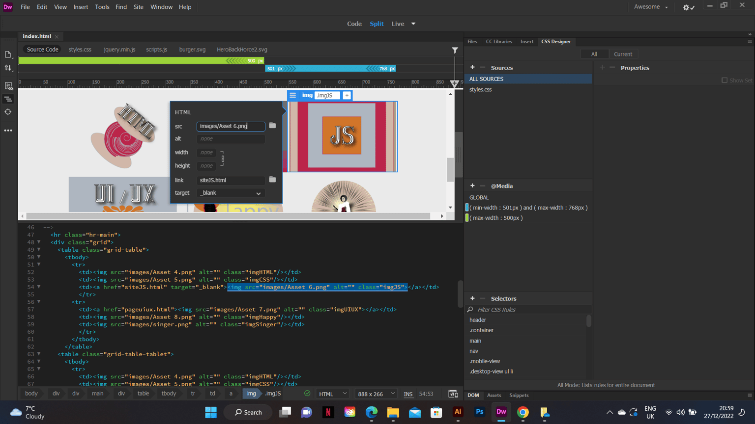This screenshot has height=424, width=755.
Task: Toggle constrain width and height lock icon
Action: tap(223, 159)
